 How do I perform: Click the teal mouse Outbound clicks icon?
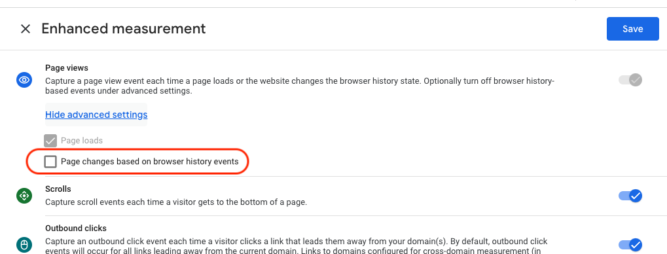pos(25,245)
